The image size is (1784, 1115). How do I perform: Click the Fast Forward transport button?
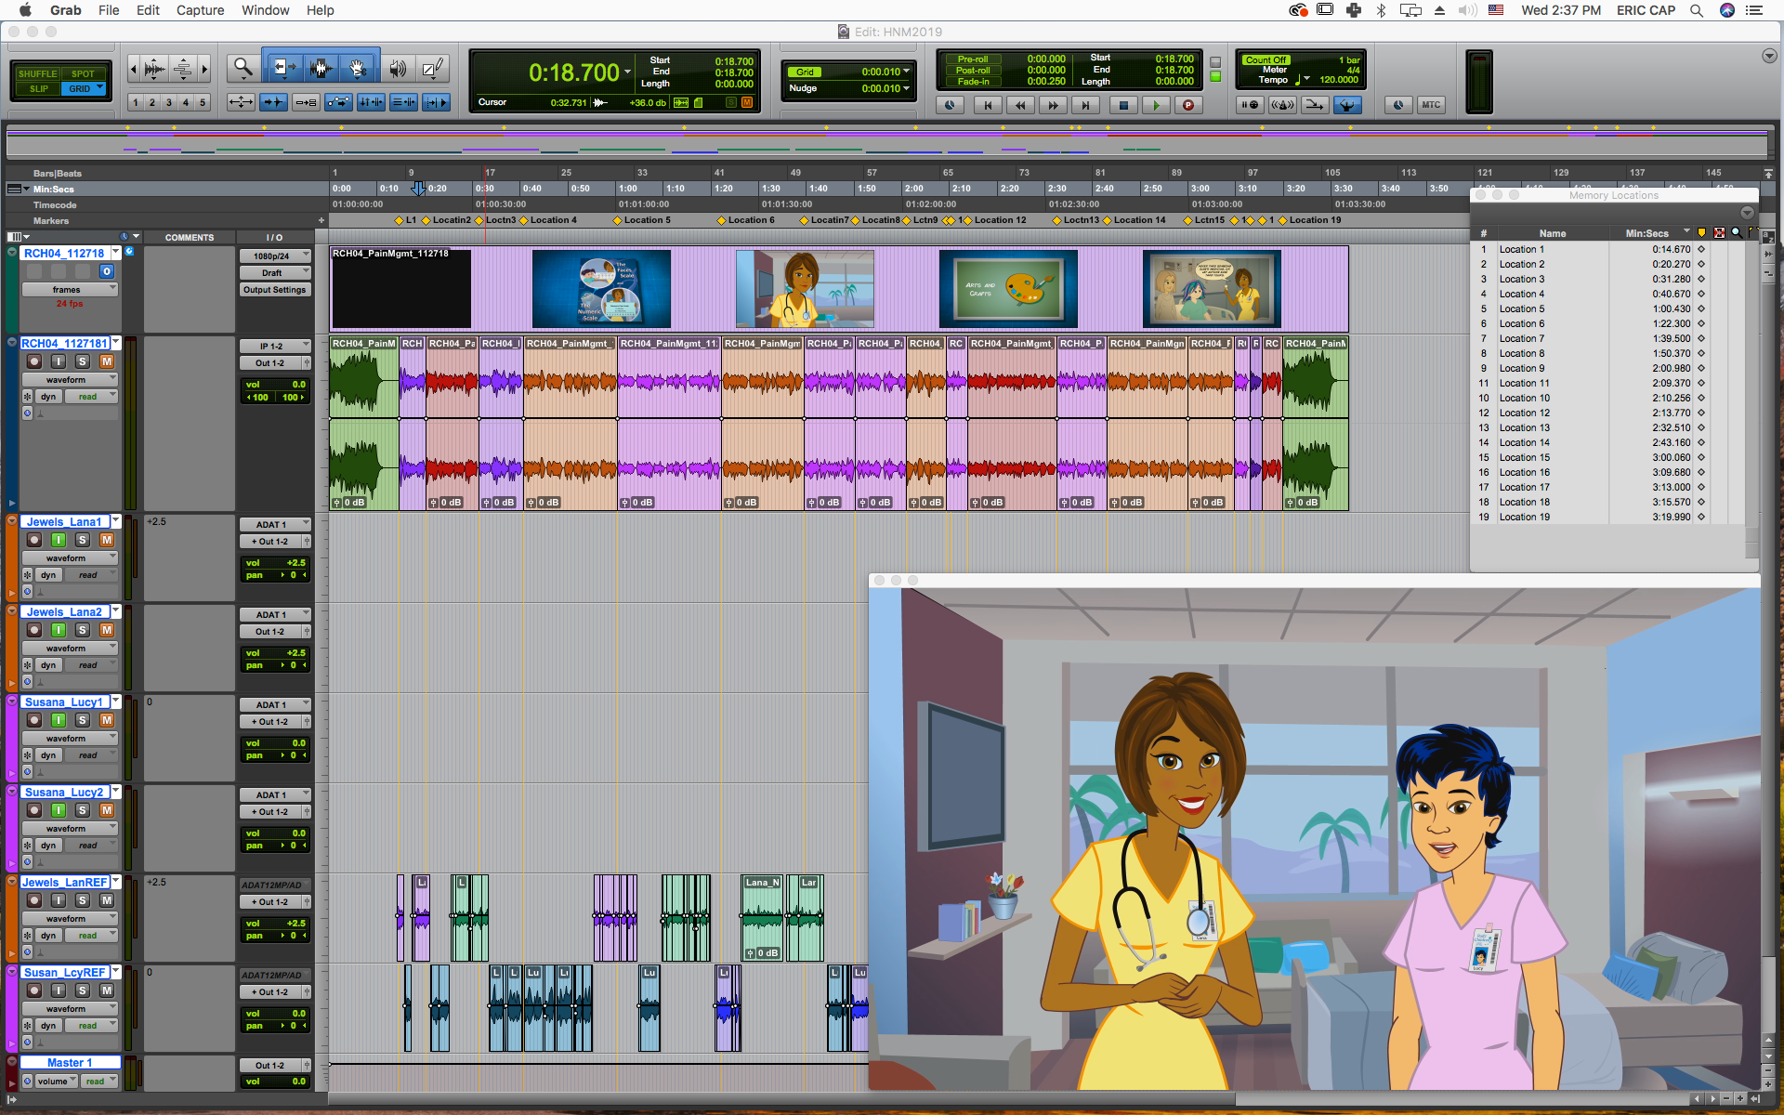(x=1053, y=105)
